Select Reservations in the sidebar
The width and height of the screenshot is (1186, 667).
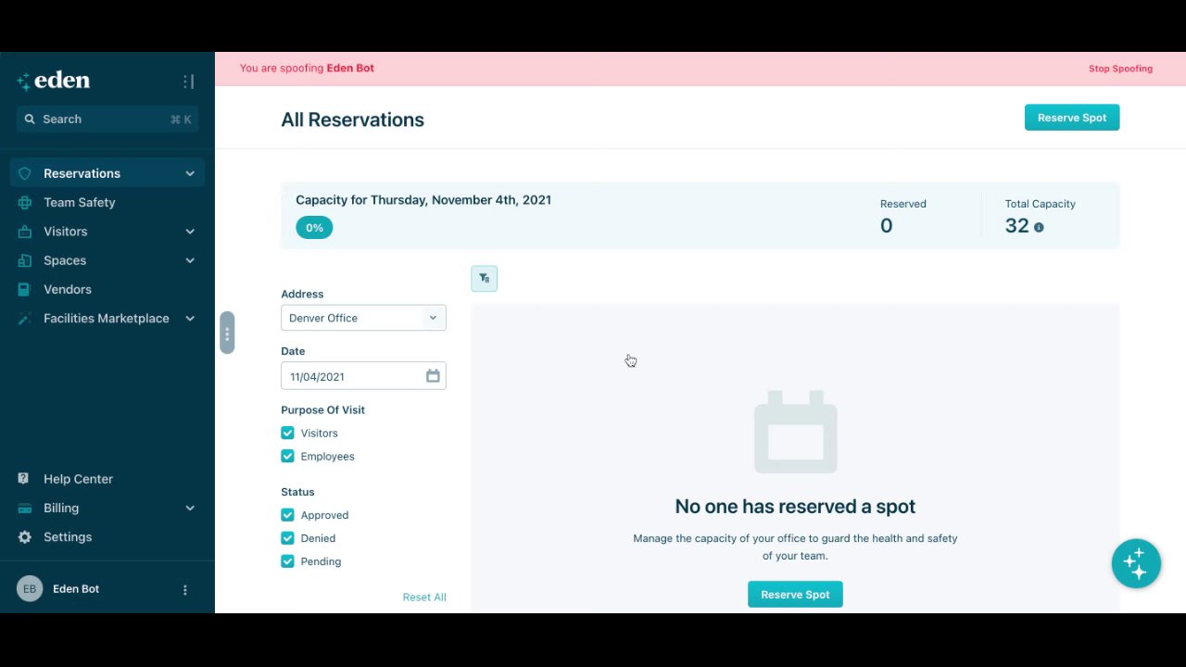coord(107,173)
